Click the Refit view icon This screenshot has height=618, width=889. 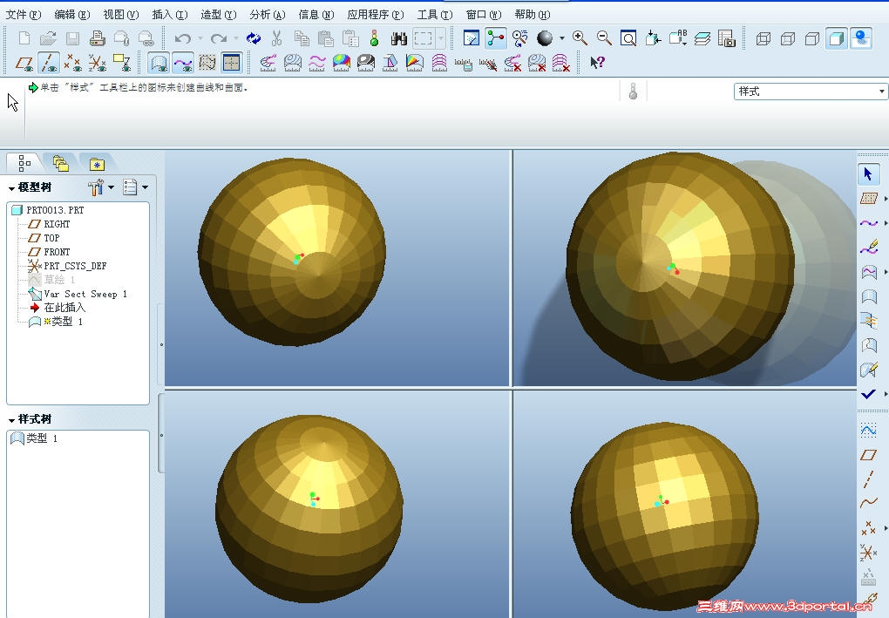click(628, 38)
